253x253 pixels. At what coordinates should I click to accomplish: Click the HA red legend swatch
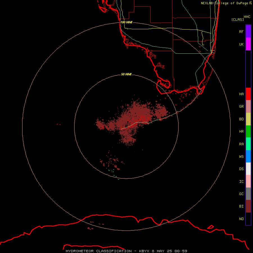pyautogui.click(x=248, y=94)
